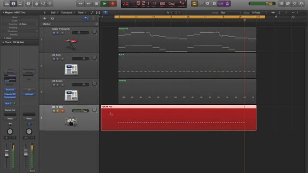Viewport: 308px width, 173px height.
Task: Select the DK Hi Hat drum kit icon
Action: pos(71,122)
